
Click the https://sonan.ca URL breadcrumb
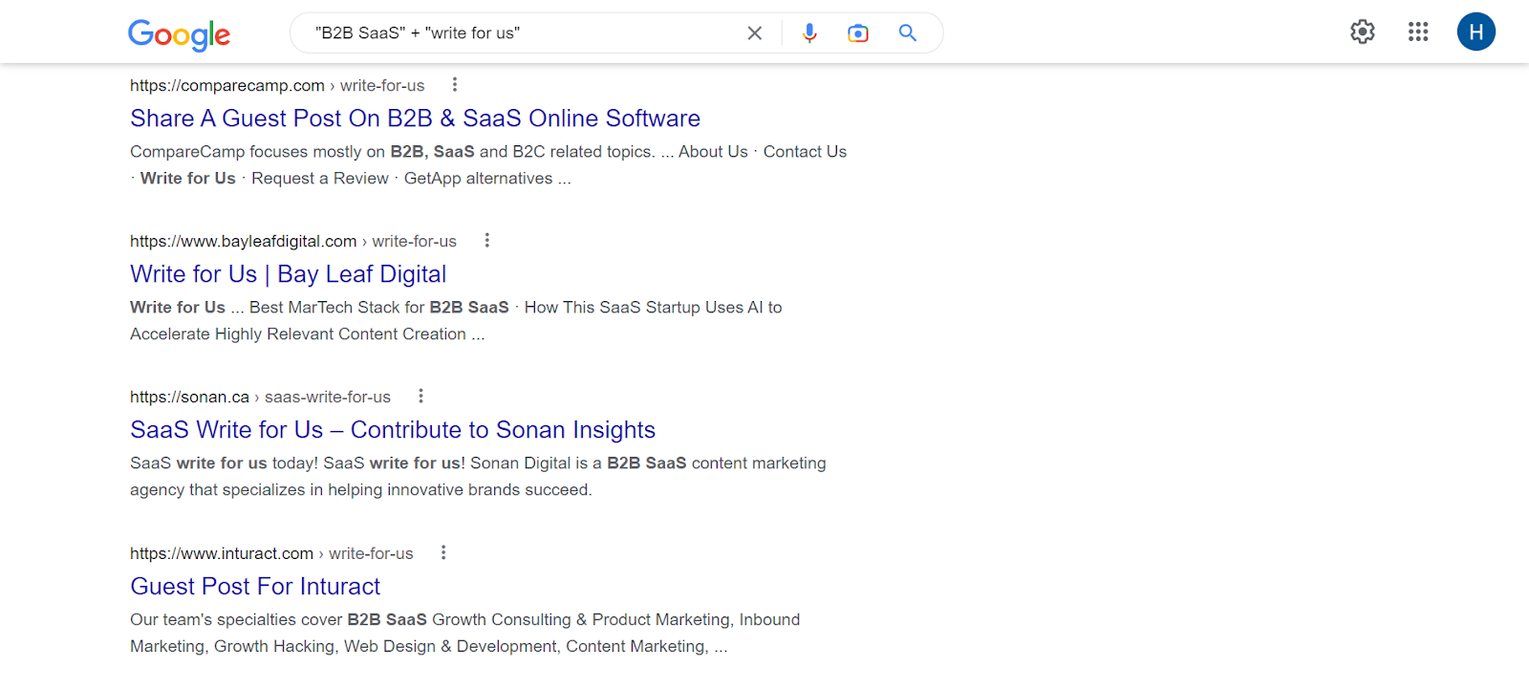point(260,398)
